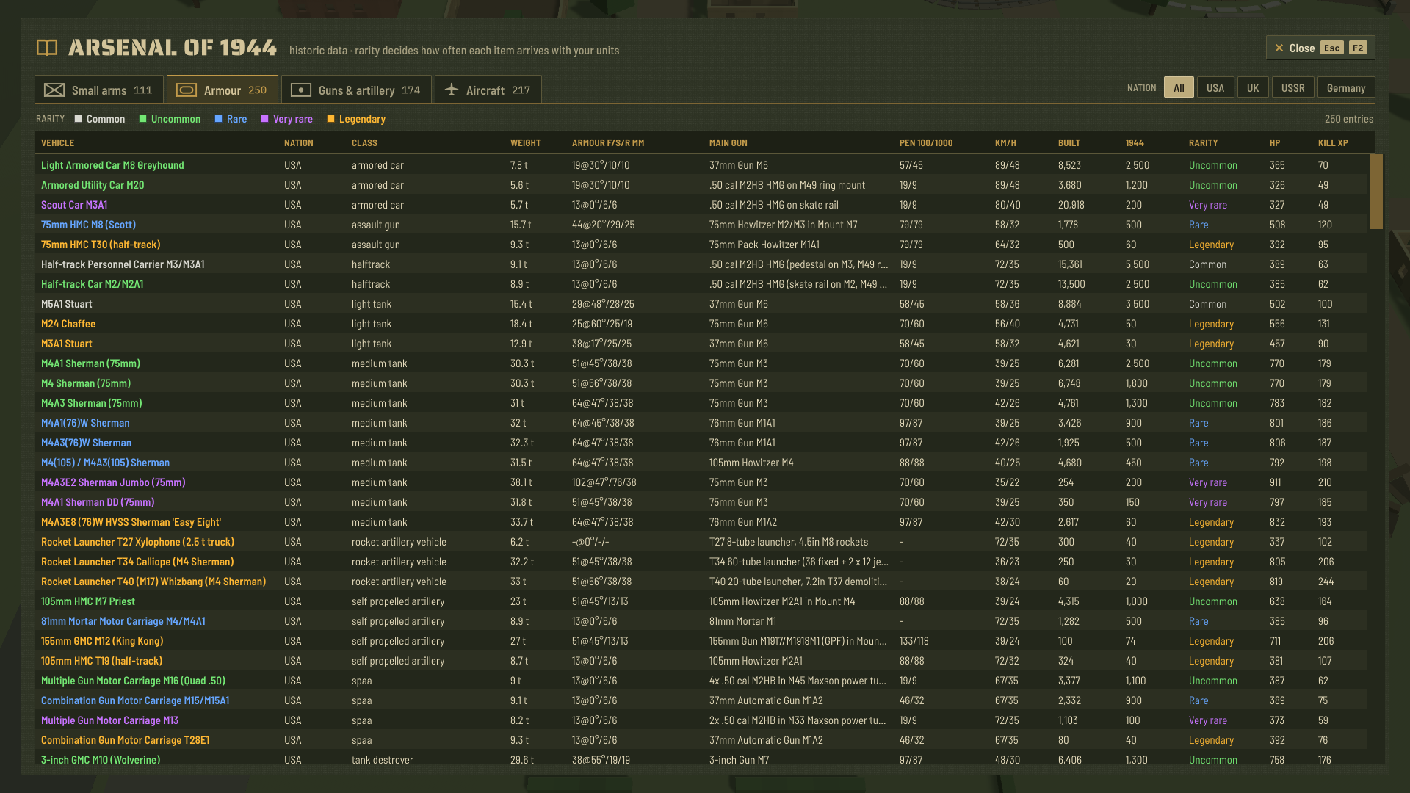Click the airplane icon on Aircraft tab

[x=452, y=90]
